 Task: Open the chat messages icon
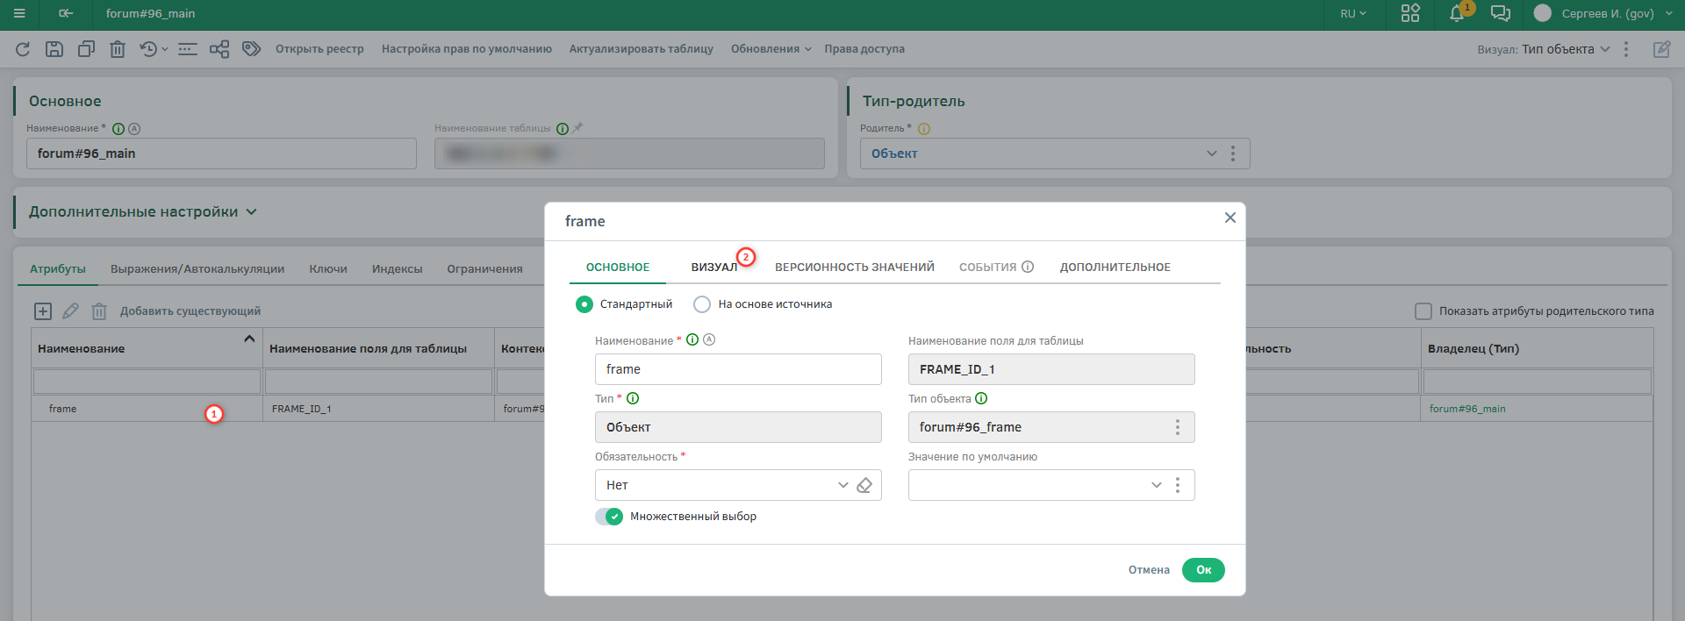coord(1501,13)
